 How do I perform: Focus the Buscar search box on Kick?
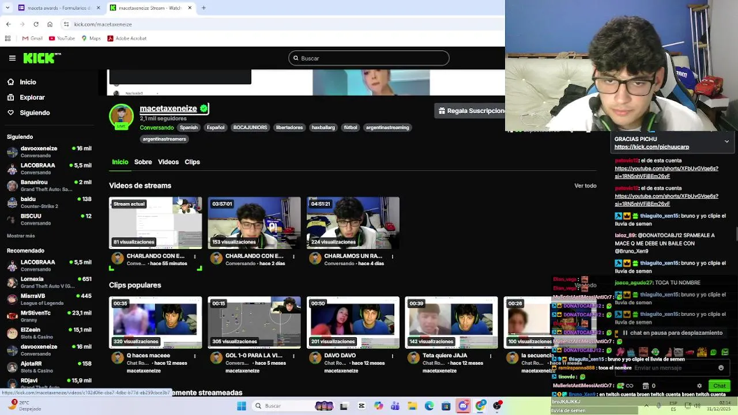pos(369,58)
